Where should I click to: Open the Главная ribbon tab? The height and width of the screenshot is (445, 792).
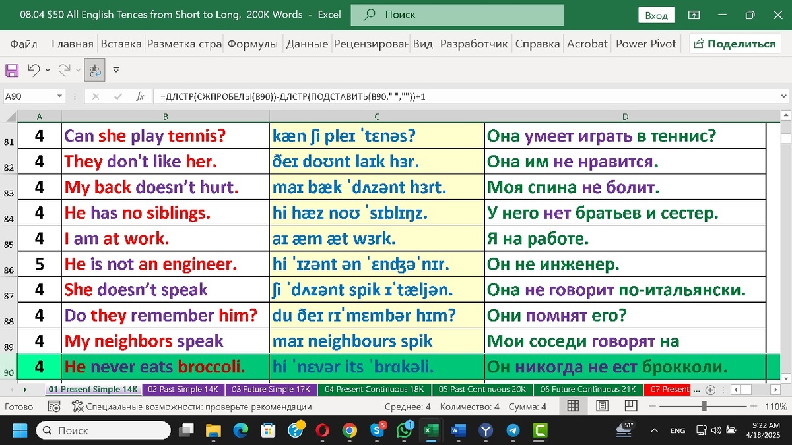(73, 44)
